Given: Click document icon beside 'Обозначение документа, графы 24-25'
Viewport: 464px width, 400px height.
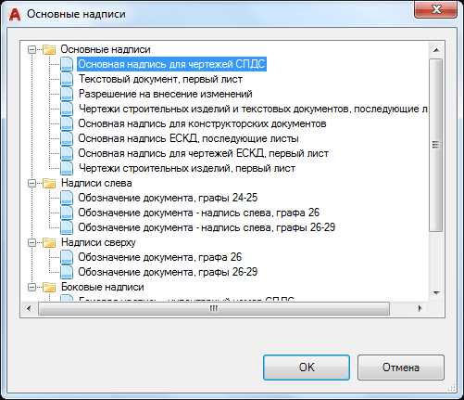Looking at the screenshot, I should (67, 198).
